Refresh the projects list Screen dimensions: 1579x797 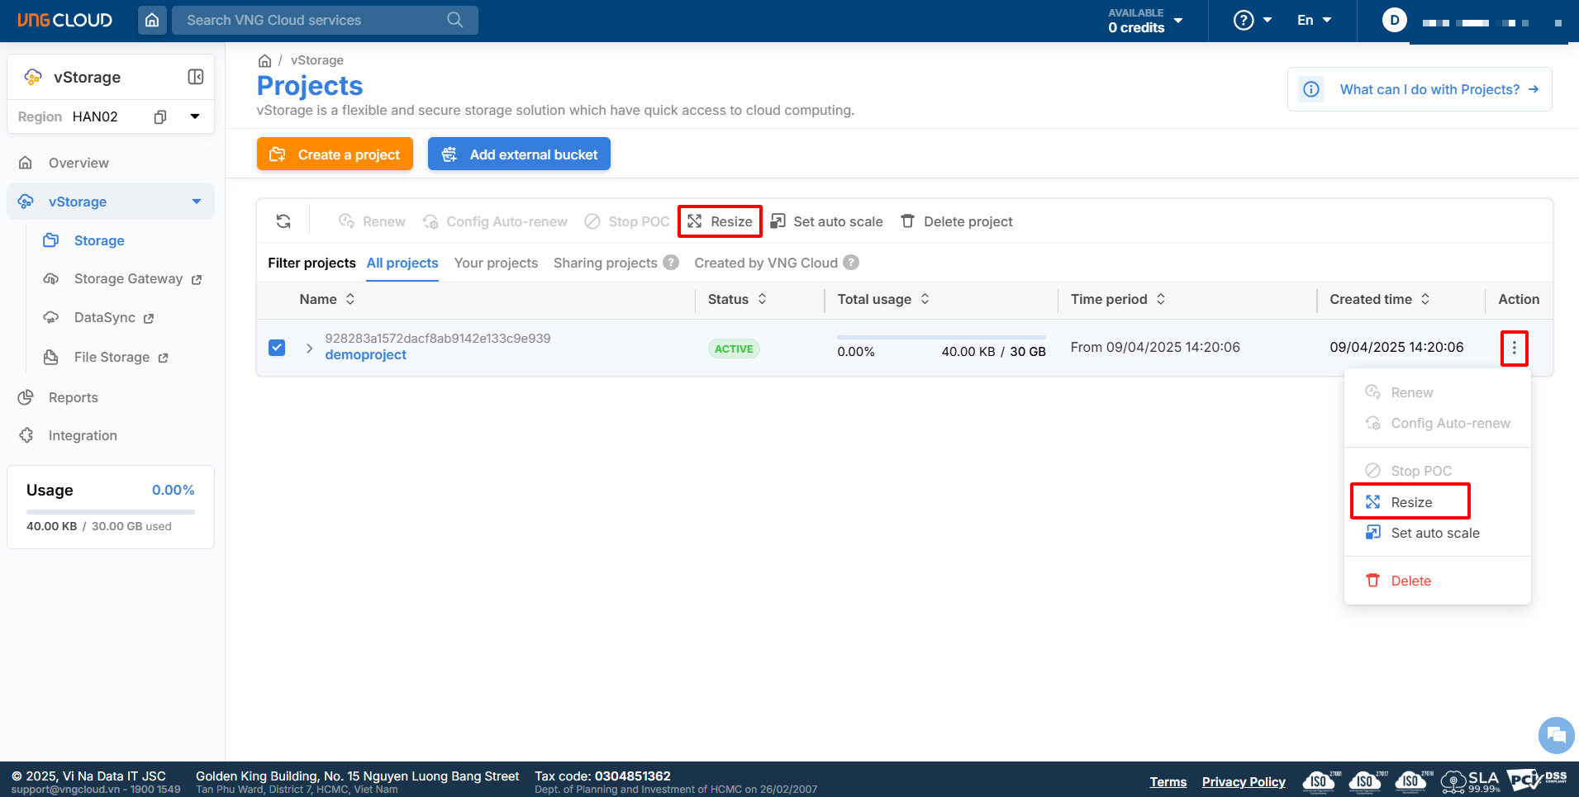(x=283, y=221)
